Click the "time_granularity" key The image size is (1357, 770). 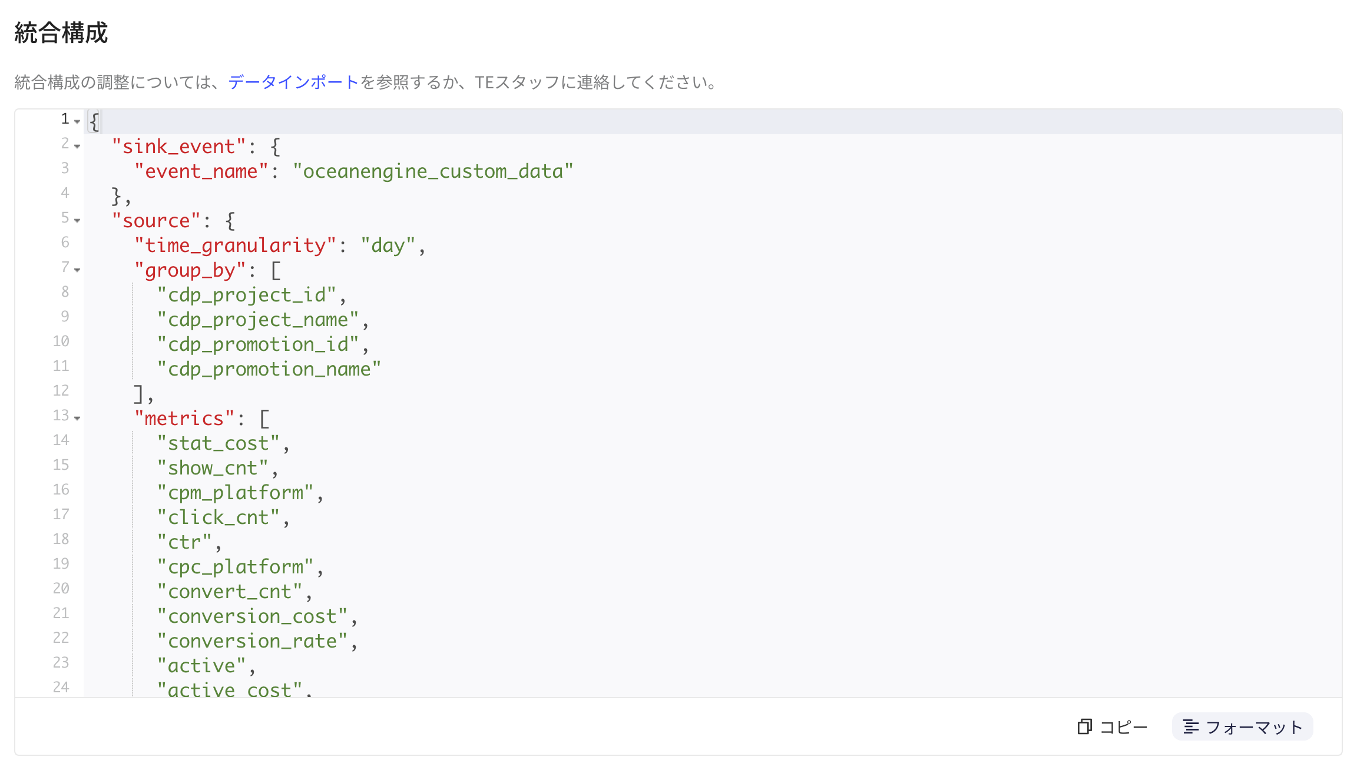(236, 245)
